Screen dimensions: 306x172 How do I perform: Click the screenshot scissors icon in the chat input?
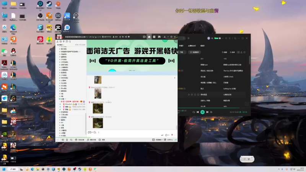(95, 132)
